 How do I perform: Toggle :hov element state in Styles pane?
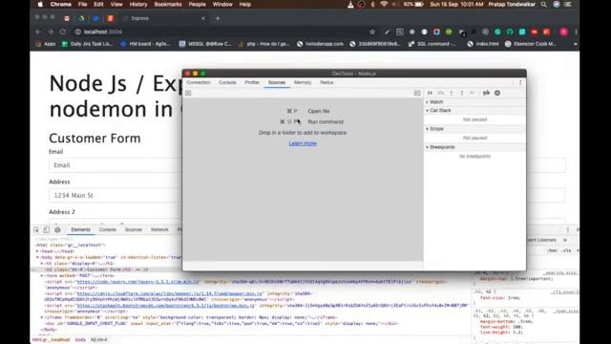(x=552, y=250)
